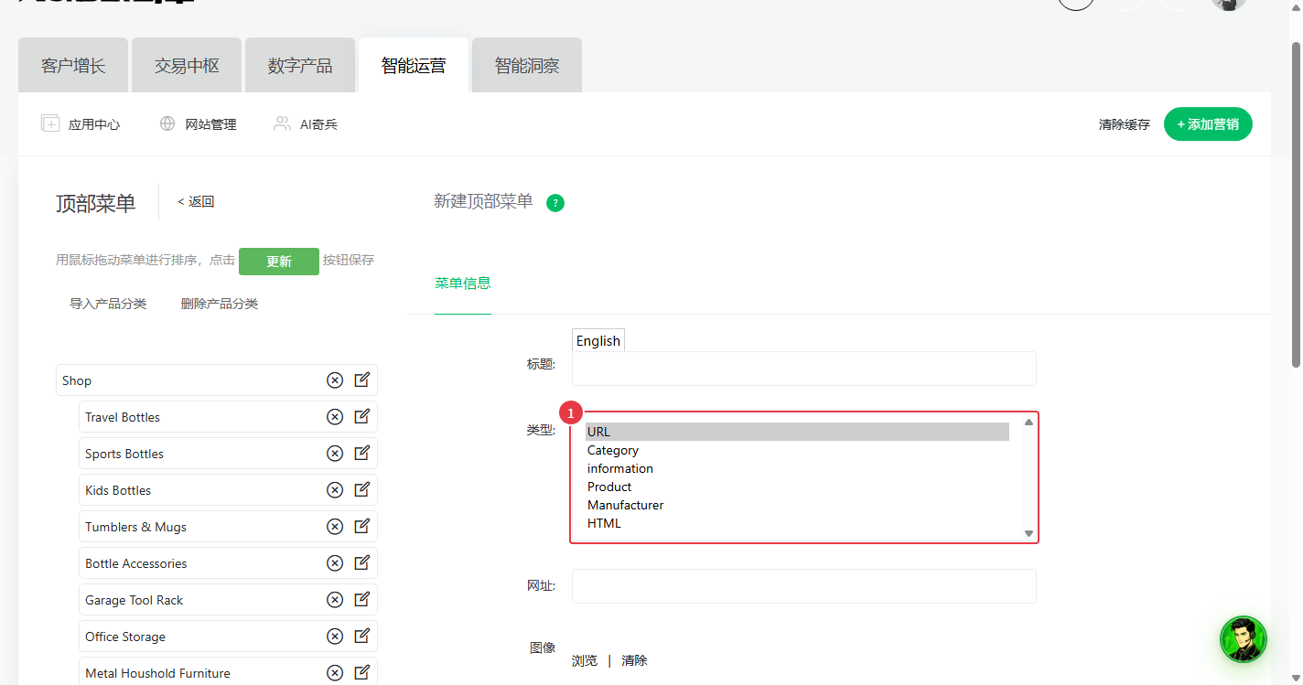Switch to the 交易中枢 tab
Image resolution: width=1303 pixels, height=685 pixels.
[187, 66]
